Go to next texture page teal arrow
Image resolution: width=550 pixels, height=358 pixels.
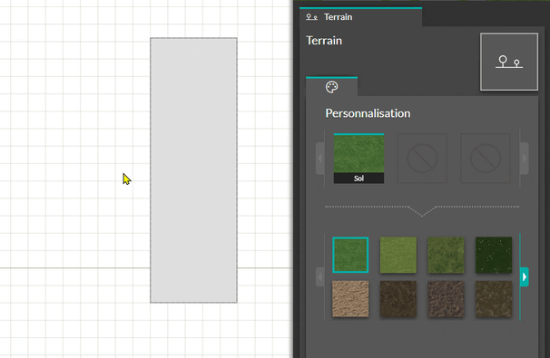click(524, 276)
